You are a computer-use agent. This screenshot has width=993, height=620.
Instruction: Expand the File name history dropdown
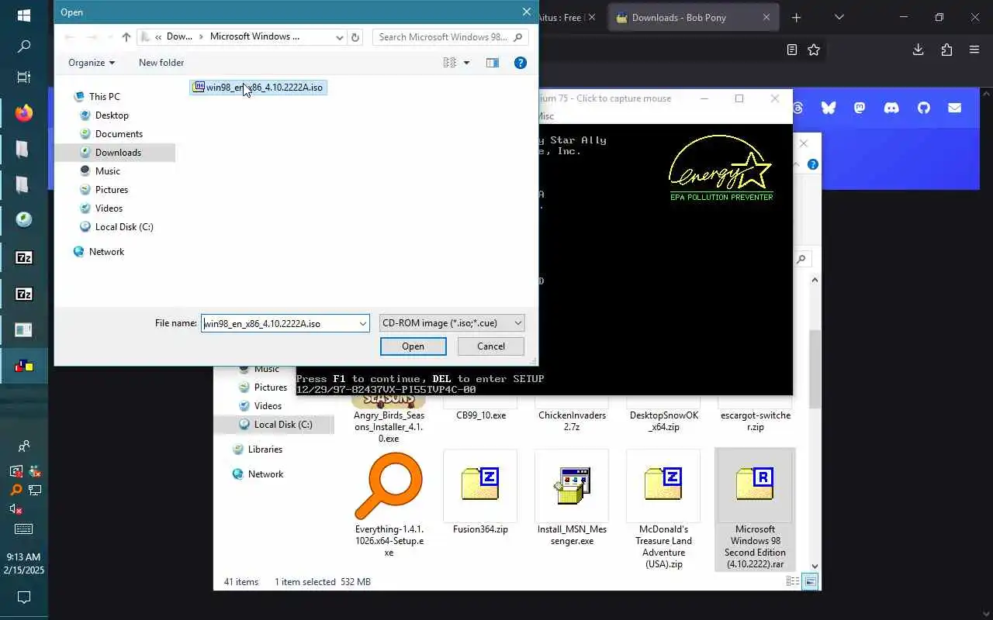click(x=362, y=323)
